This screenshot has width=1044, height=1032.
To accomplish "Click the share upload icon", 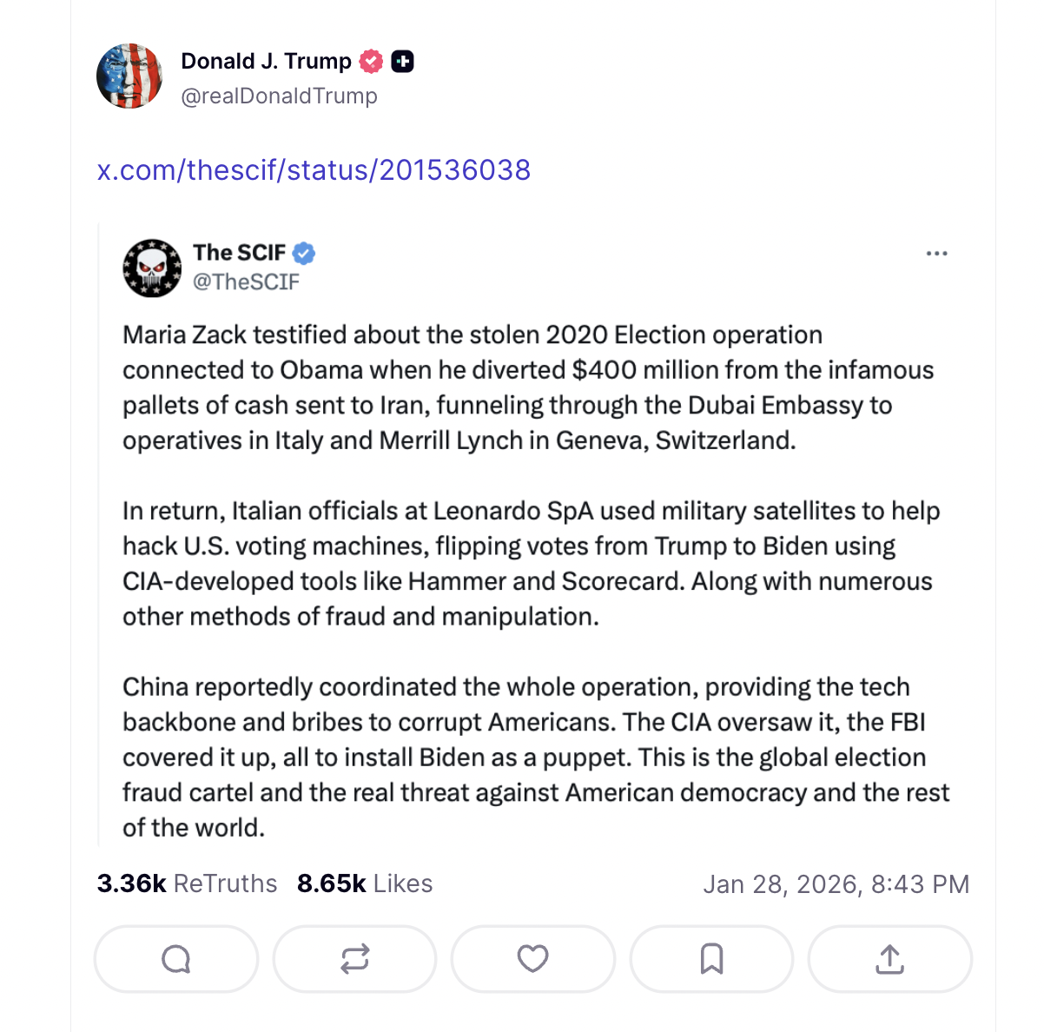I will coord(889,959).
